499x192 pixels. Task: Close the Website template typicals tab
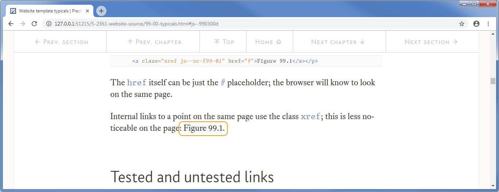point(87,11)
